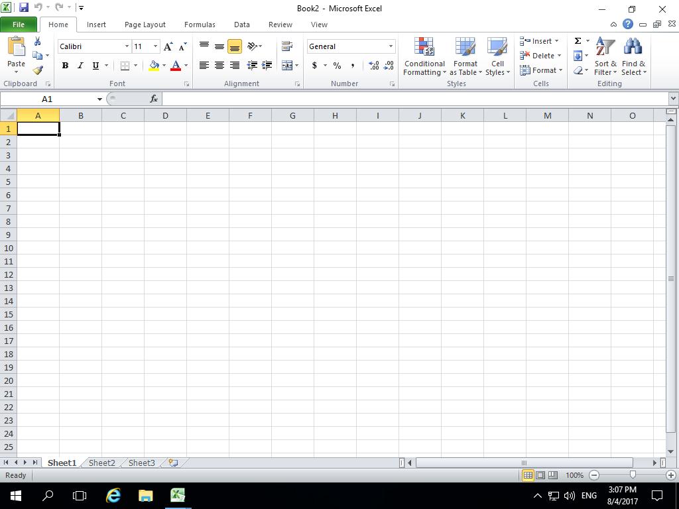Open Find & Select menu
Image resolution: width=679 pixels, height=509 pixels.
click(633, 57)
